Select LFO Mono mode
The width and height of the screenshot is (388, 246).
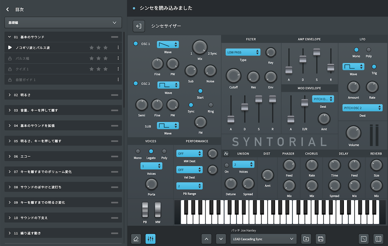pos(356,50)
